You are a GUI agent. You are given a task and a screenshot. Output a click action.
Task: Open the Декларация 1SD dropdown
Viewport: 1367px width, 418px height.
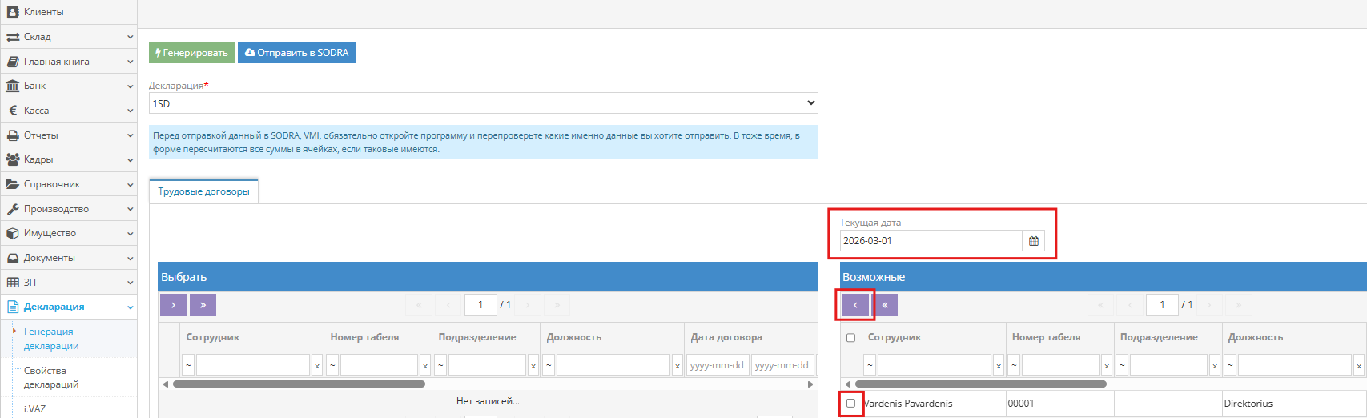point(483,103)
